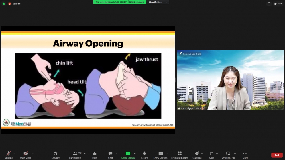Open the Chat panel
The height and width of the screenshot is (160, 285).
pyautogui.click(x=110, y=154)
